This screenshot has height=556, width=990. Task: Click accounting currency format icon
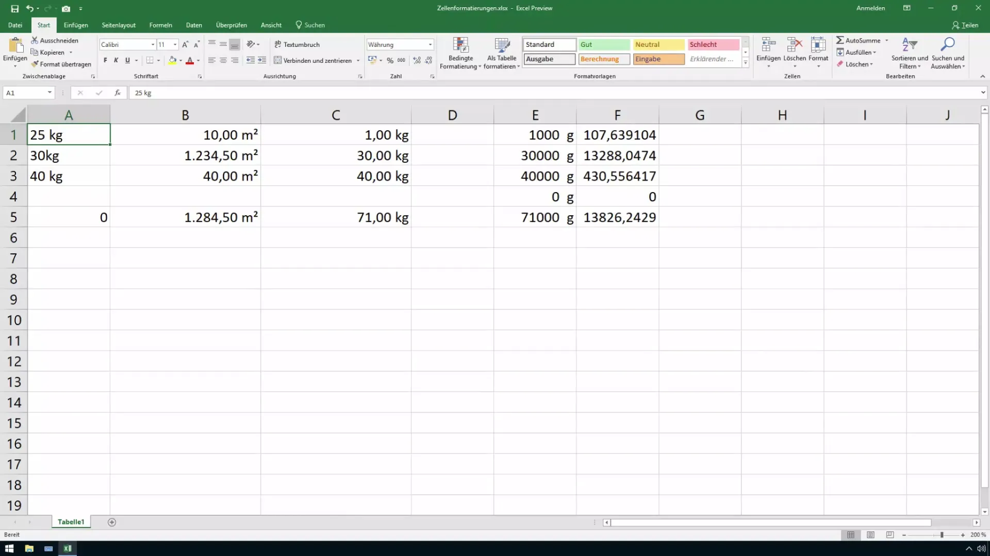click(x=372, y=60)
